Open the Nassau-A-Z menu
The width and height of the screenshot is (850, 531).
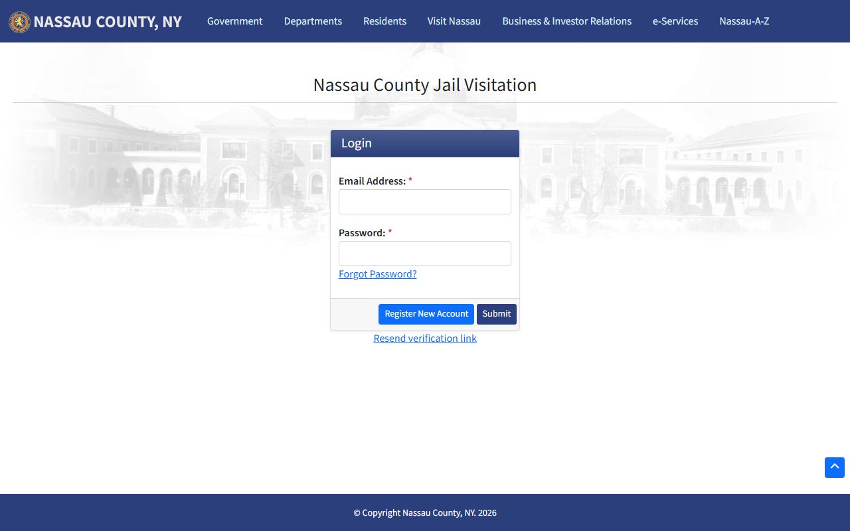[x=744, y=21]
